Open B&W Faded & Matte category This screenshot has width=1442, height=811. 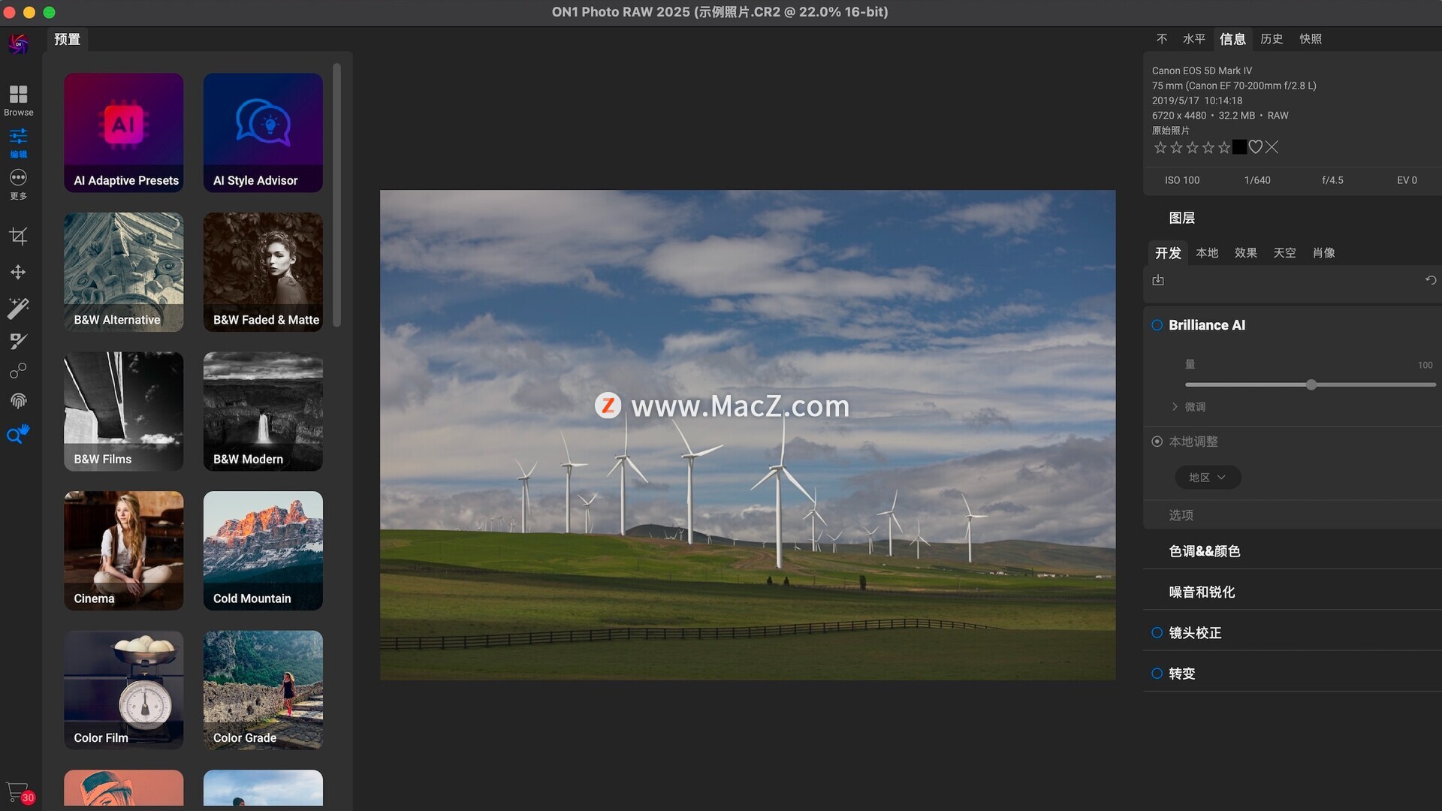263,272
